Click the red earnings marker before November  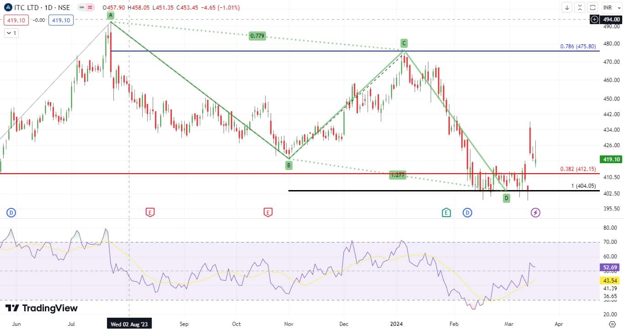268,212
